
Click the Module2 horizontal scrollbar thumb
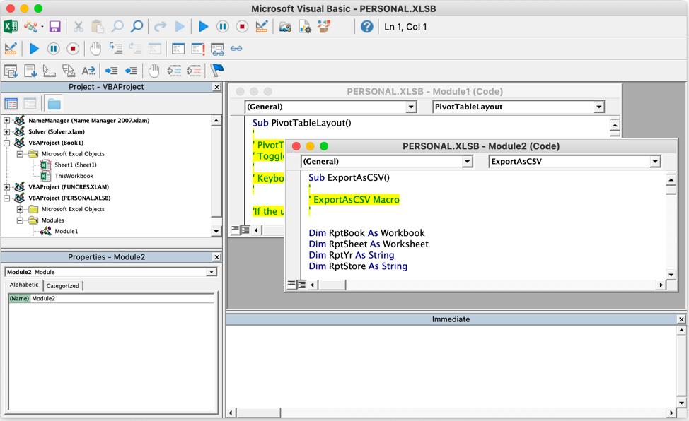click(x=332, y=285)
